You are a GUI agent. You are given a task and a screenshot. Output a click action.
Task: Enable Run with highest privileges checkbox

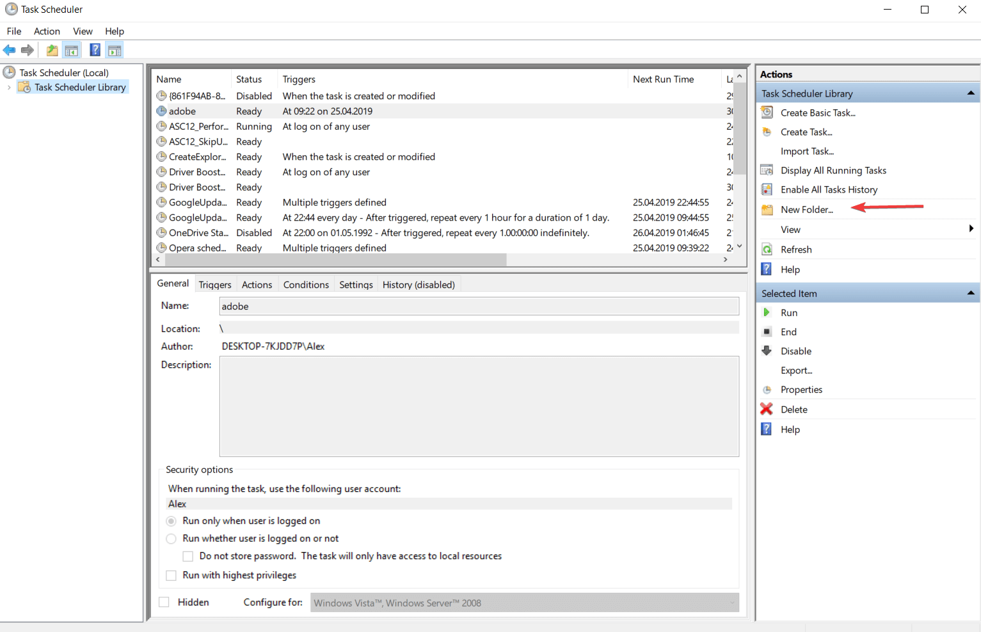click(171, 576)
